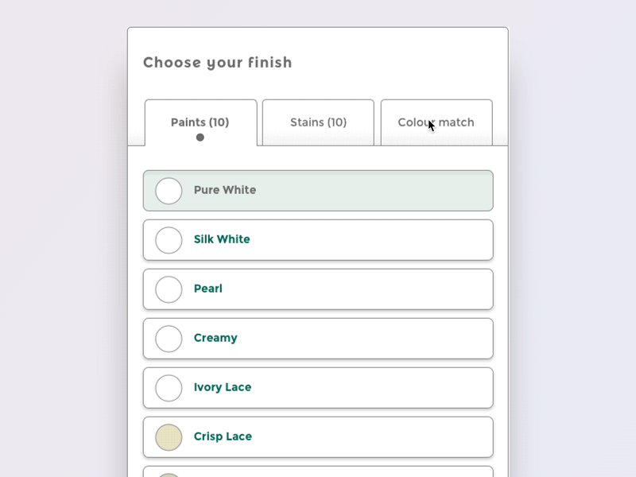Switch to the Colour match tab
This screenshot has height=477, width=636.
436,122
